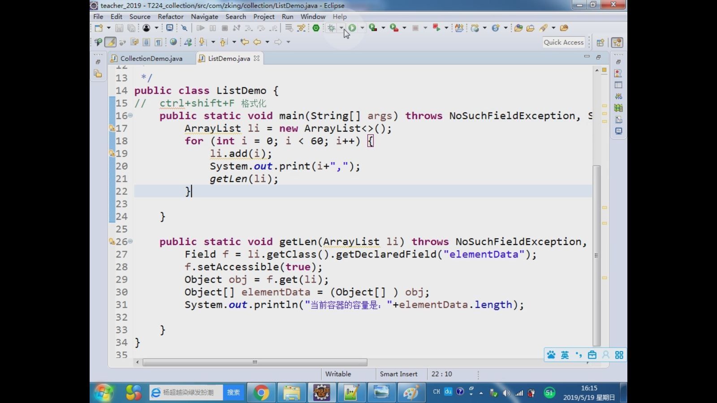
Task: Open the Project menu
Action: [263, 17]
